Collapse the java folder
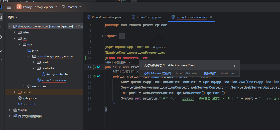280x130 pixels. click(24, 50)
